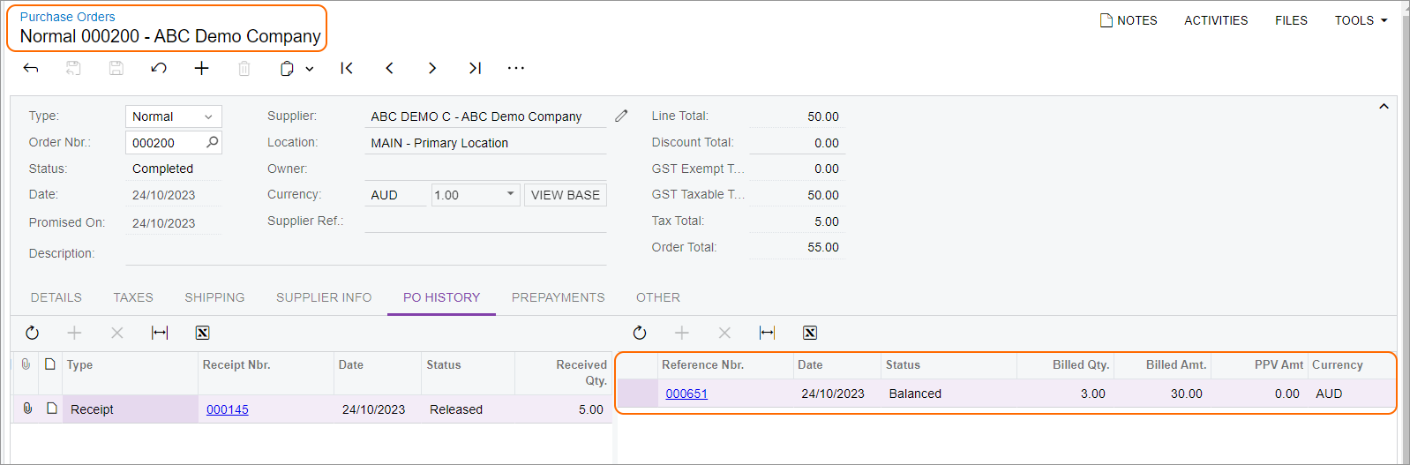Sort by Receipt Nbr. column header

point(266,372)
